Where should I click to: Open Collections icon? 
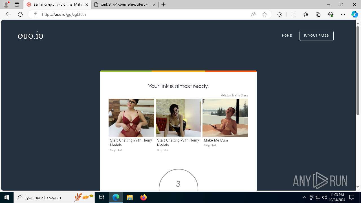tap(318, 14)
